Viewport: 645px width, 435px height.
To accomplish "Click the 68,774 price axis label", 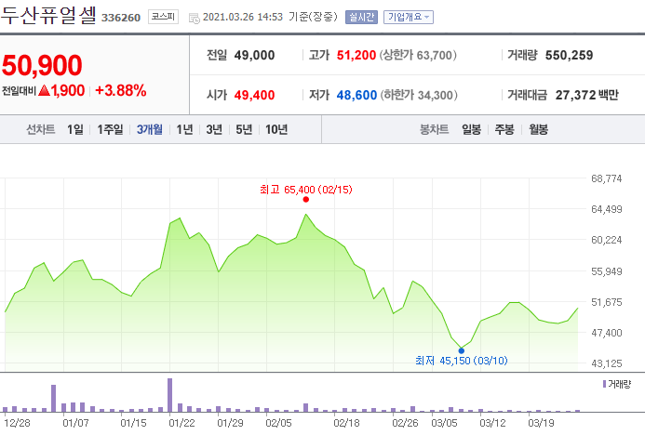I will [x=606, y=178].
